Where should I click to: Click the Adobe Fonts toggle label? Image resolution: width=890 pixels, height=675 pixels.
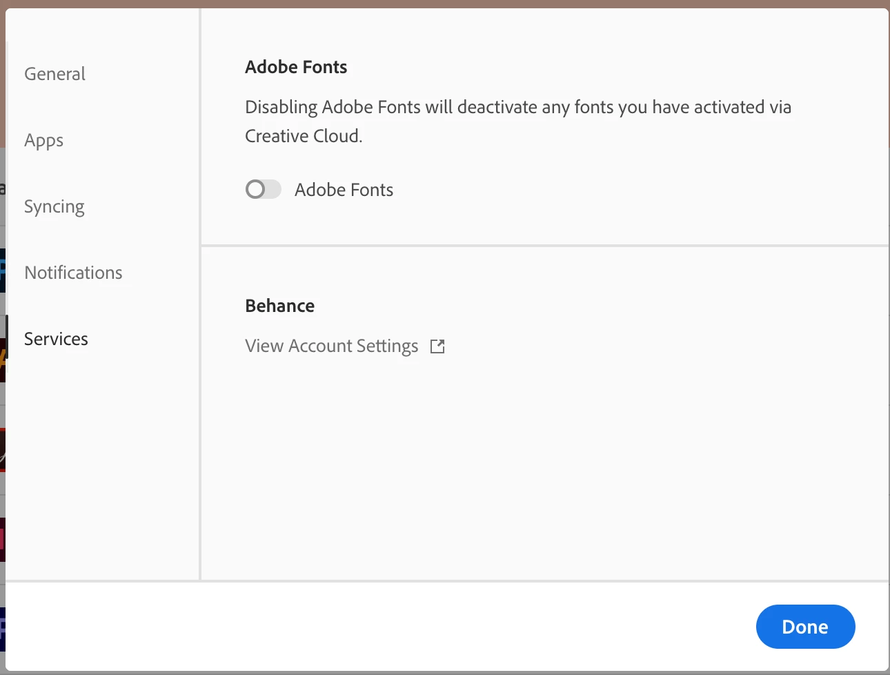pos(344,190)
